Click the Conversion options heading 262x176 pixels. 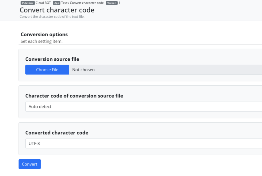pos(44,34)
